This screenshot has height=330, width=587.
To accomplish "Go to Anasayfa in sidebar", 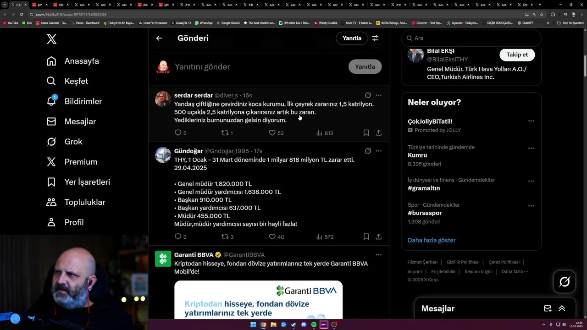I will (73, 61).
